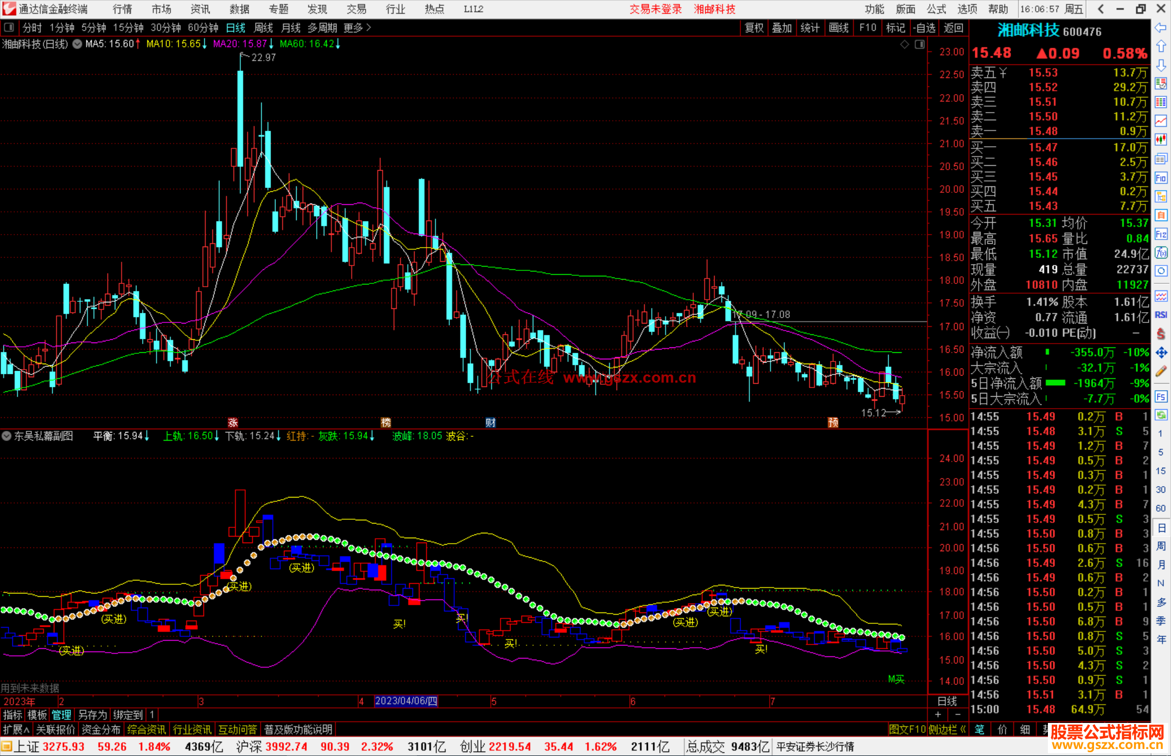Screen dimensions: 1171x756
Task: Open the 公式 menu
Action: [x=936, y=9]
